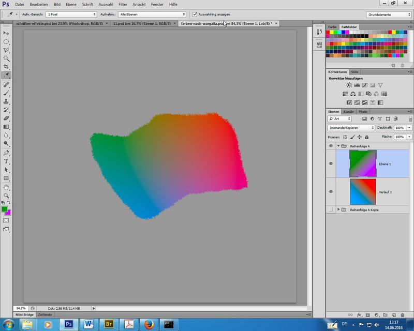
Task: Uncheck the Auswahlring anzeigen checkbox
Action: tap(194, 14)
